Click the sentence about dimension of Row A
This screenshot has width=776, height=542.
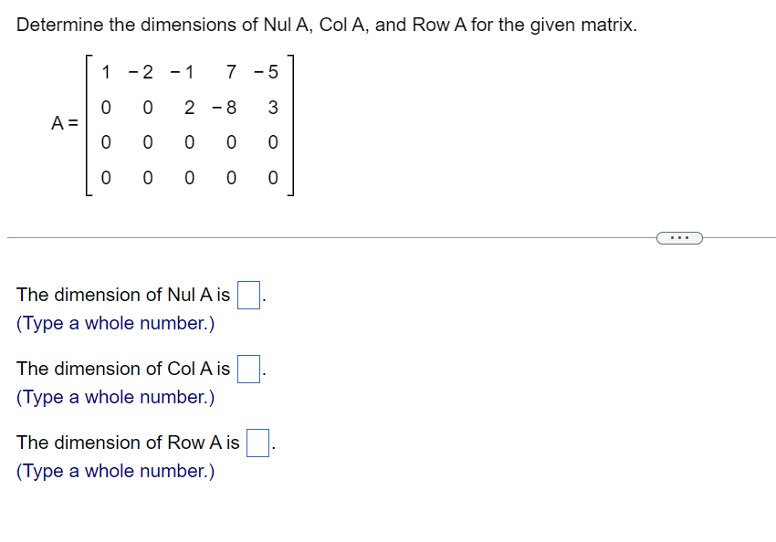(128, 443)
